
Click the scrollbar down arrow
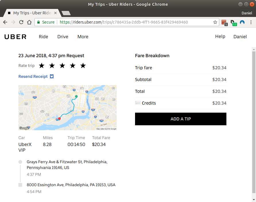(254, 199)
